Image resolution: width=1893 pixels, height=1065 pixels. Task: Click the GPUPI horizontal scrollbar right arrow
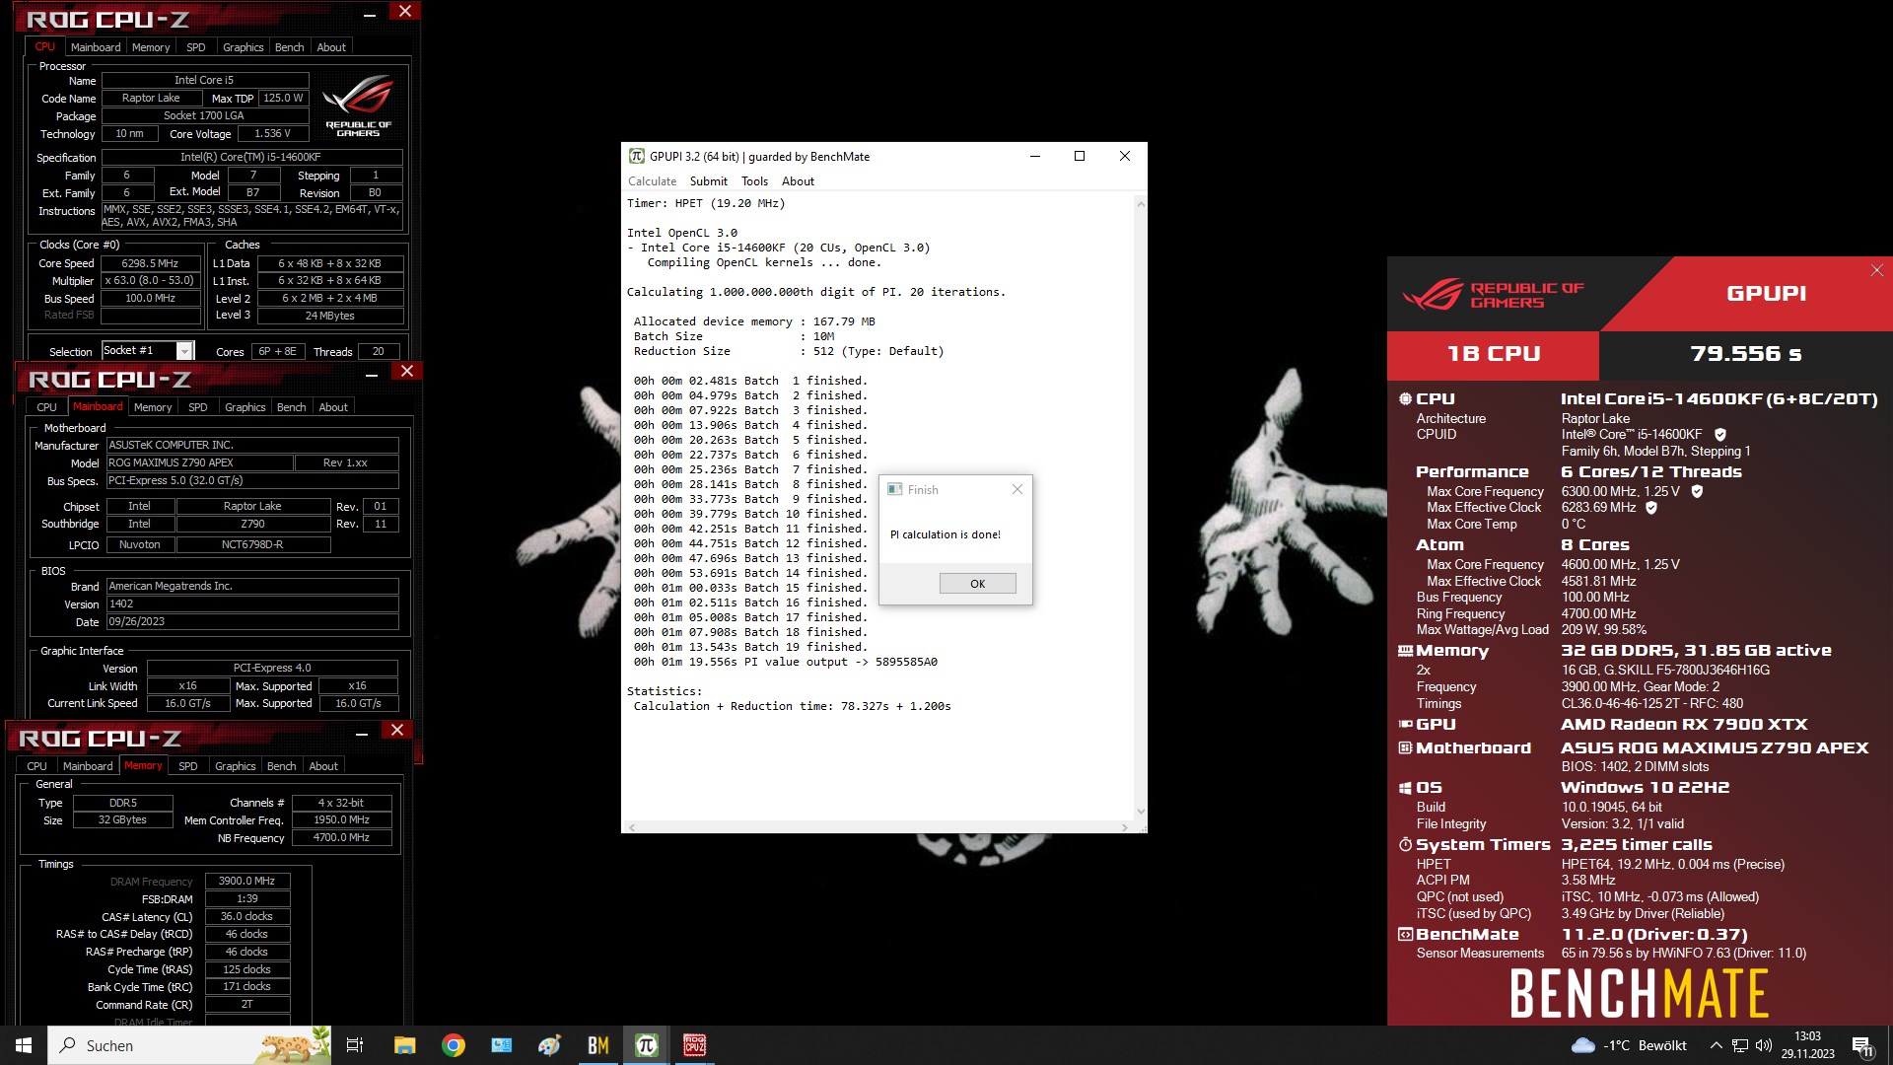coord(1125,827)
